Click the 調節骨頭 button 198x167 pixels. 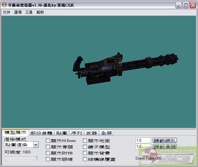[165, 147]
